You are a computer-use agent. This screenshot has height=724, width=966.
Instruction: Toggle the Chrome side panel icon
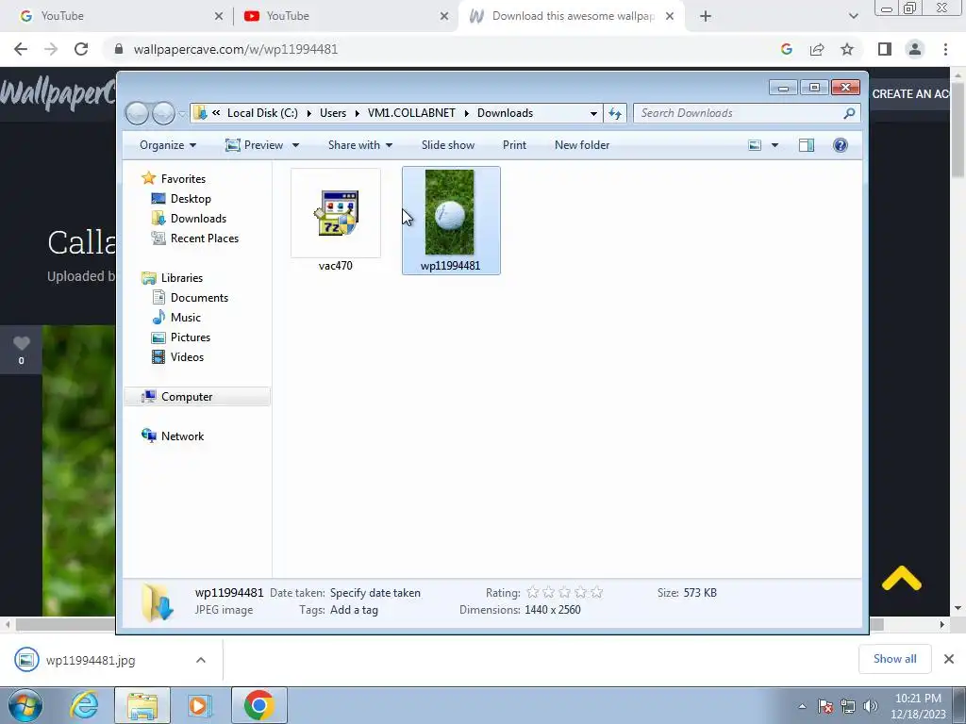(x=885, y=49)
